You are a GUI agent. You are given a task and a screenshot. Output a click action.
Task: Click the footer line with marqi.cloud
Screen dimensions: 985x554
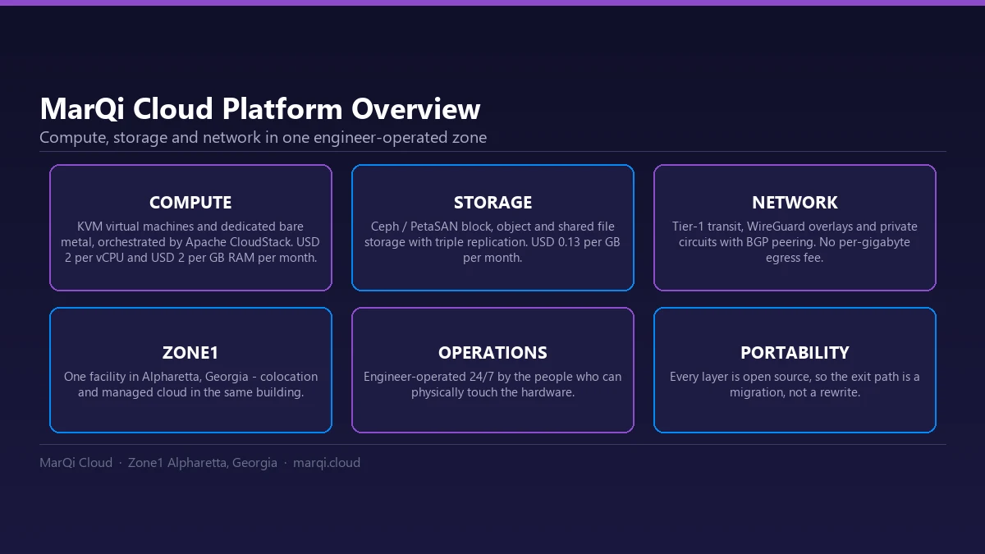pyautogui.click(x=199, y=463)
